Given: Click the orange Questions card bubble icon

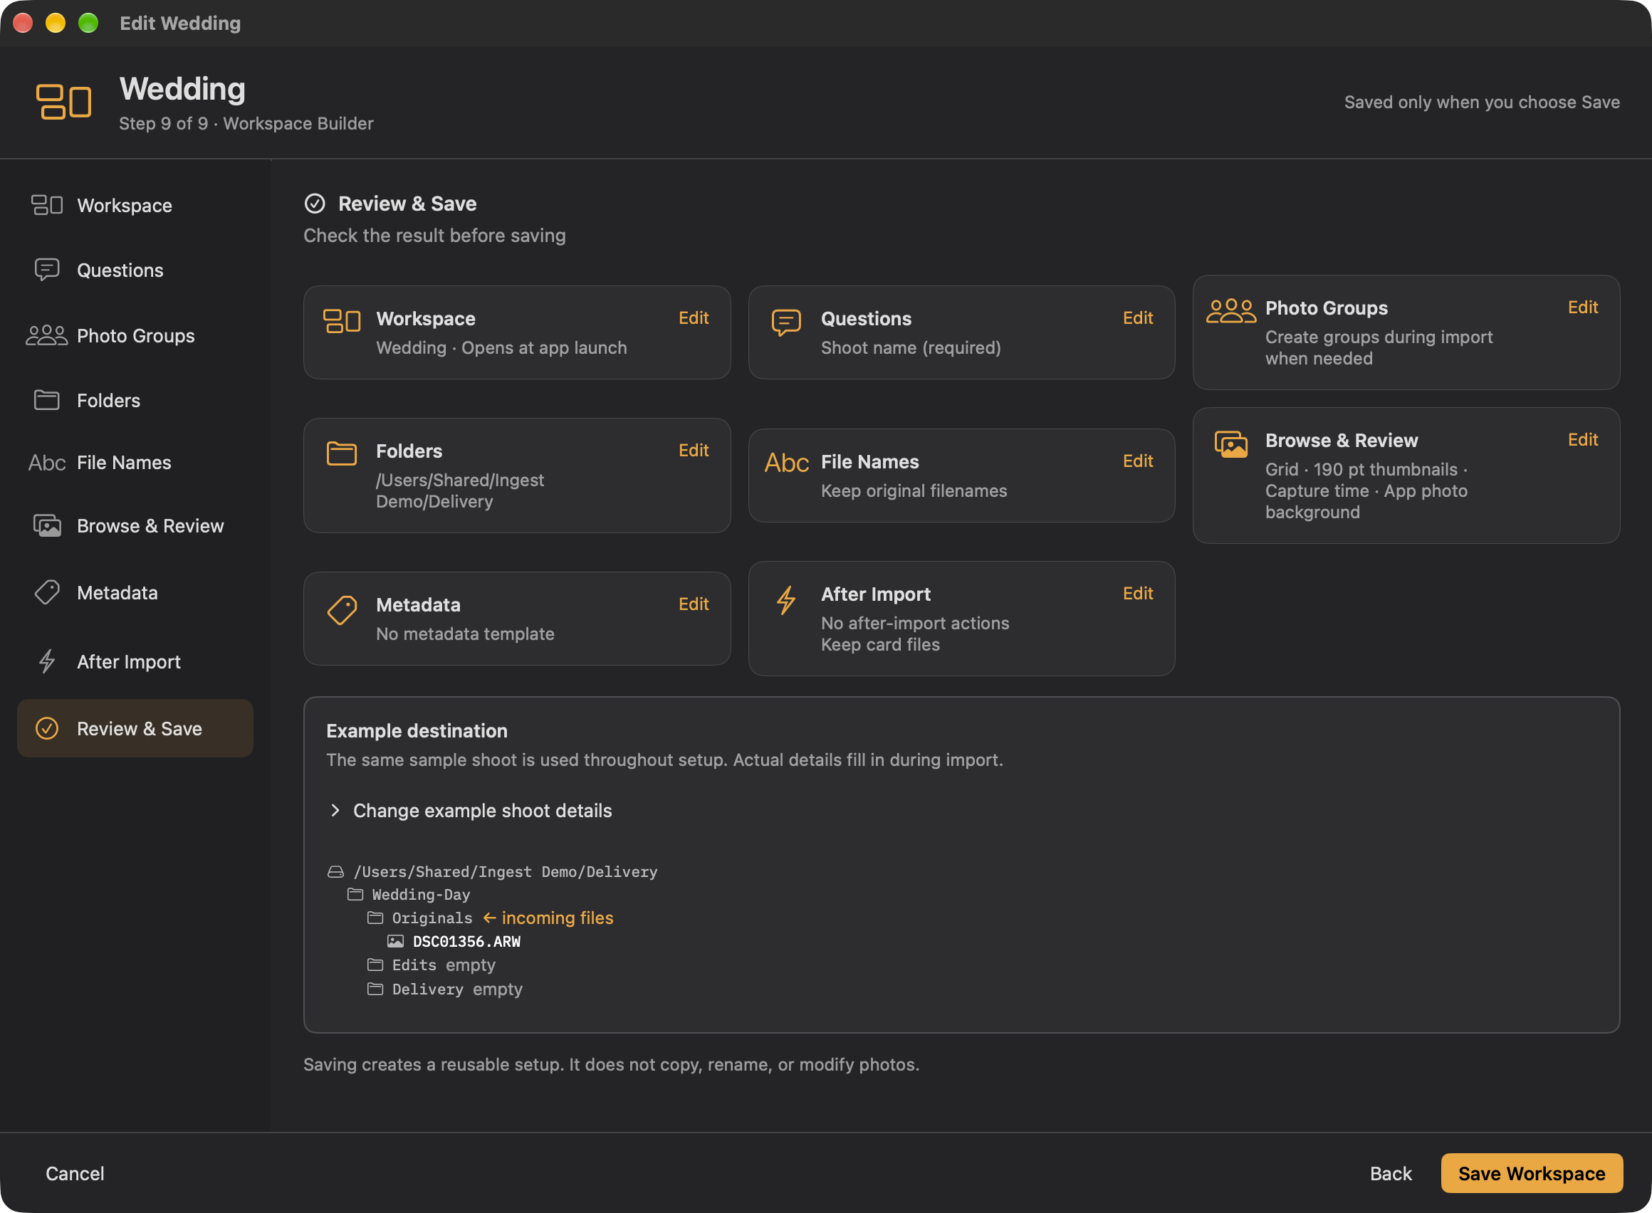Looking at the screenshot, I should 786,322.
